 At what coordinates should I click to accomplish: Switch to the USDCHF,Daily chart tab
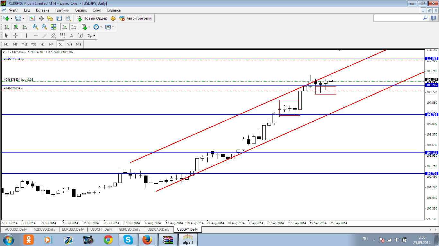coord(101,229)
